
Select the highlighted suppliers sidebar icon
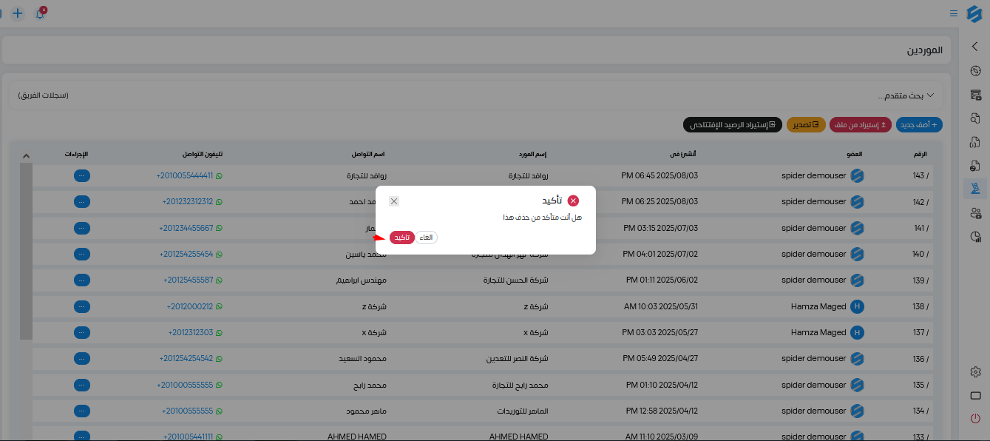click(975, 189)
